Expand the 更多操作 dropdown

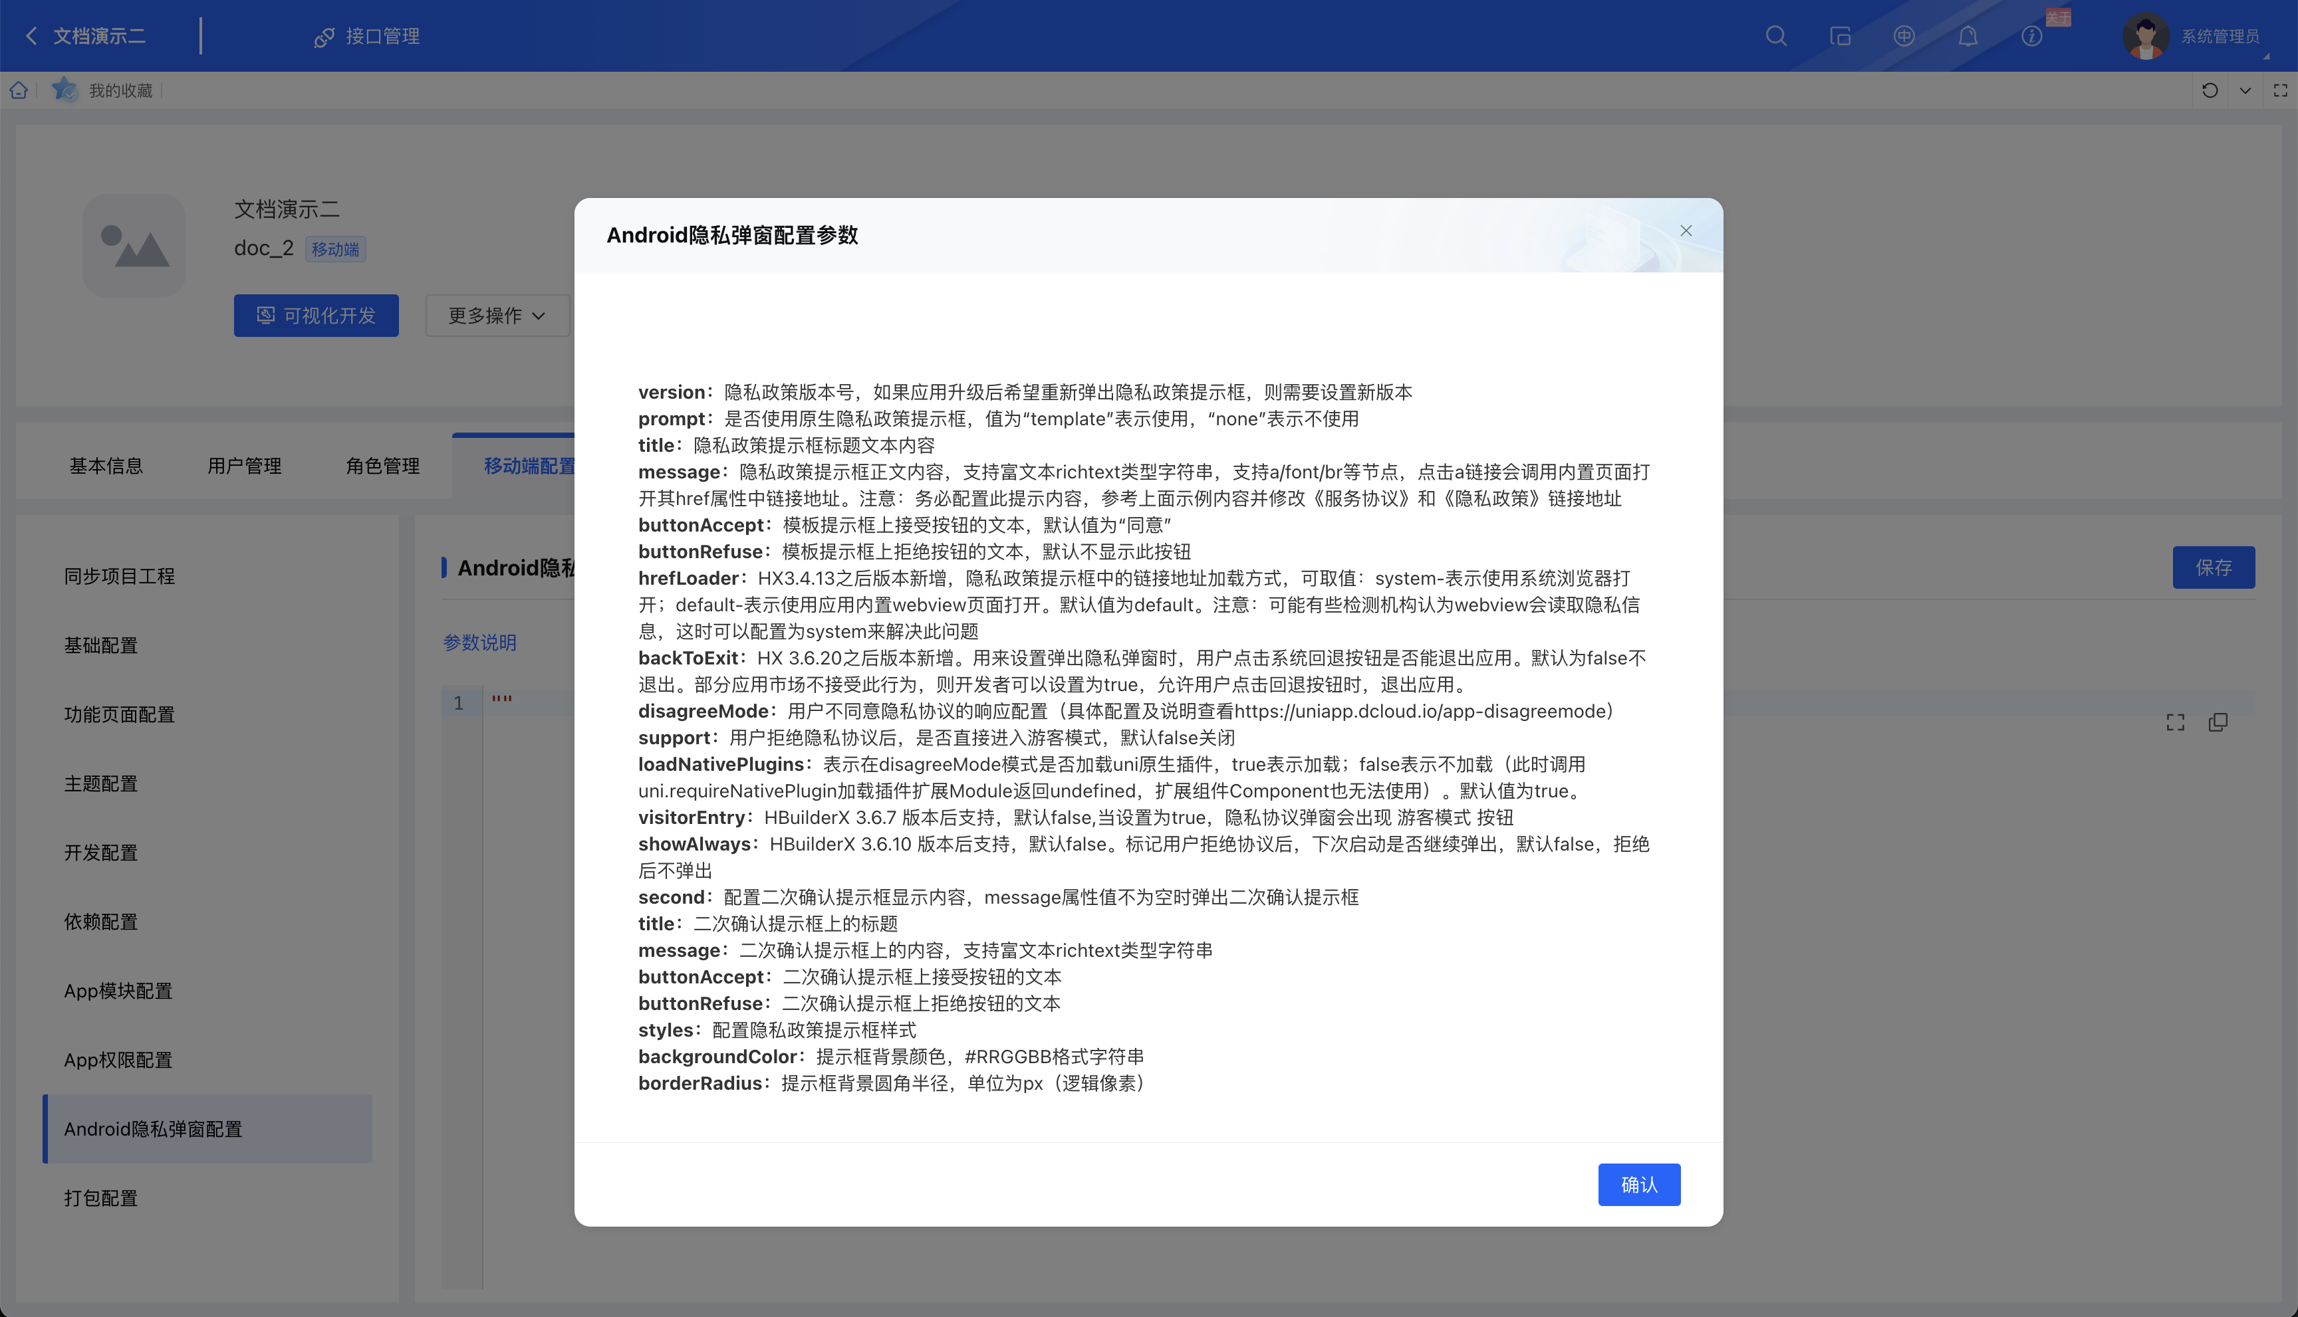click(497, 315)
